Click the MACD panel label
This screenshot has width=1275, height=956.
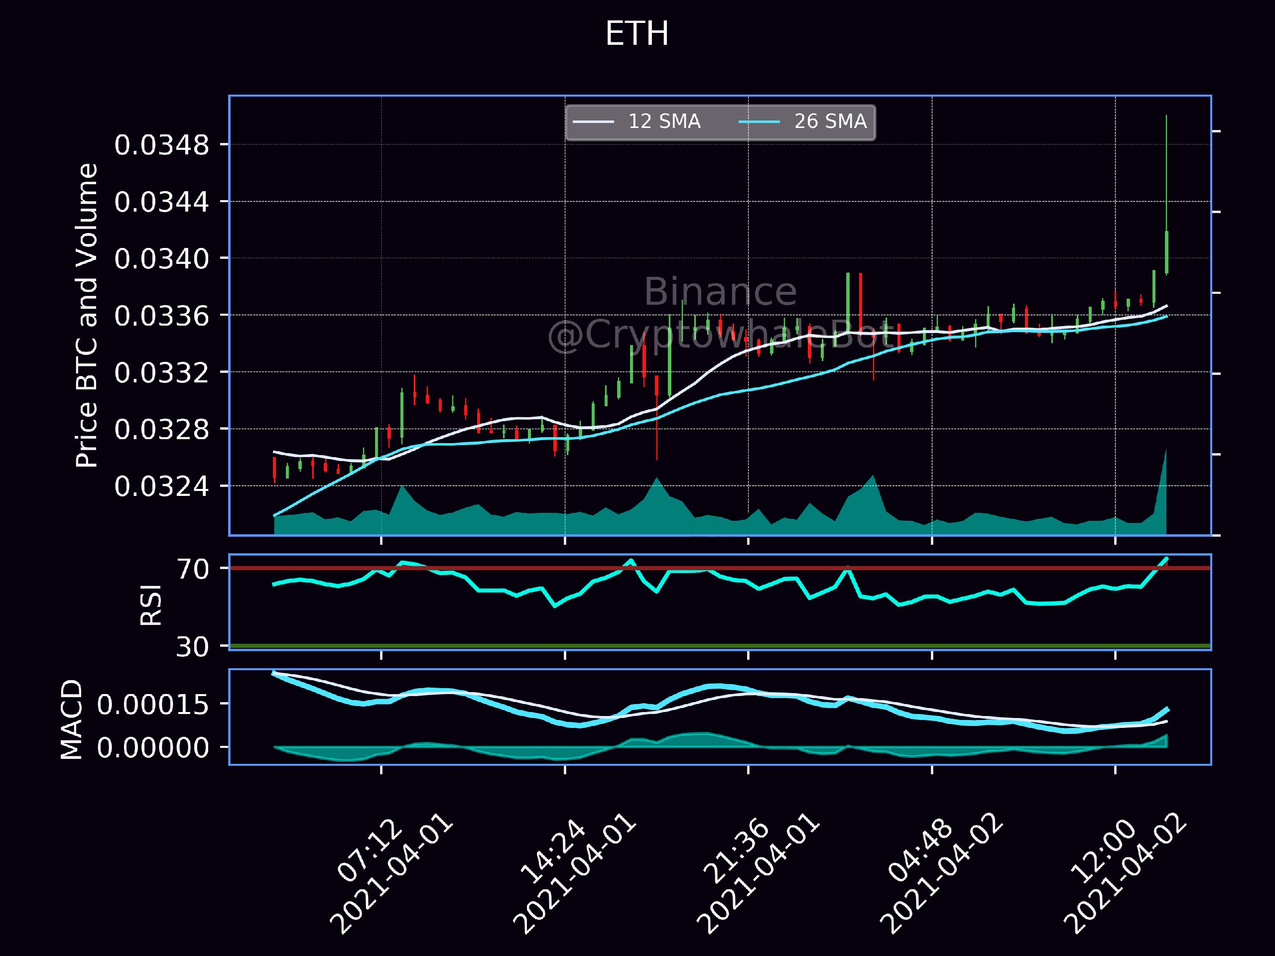coord(72,719)
